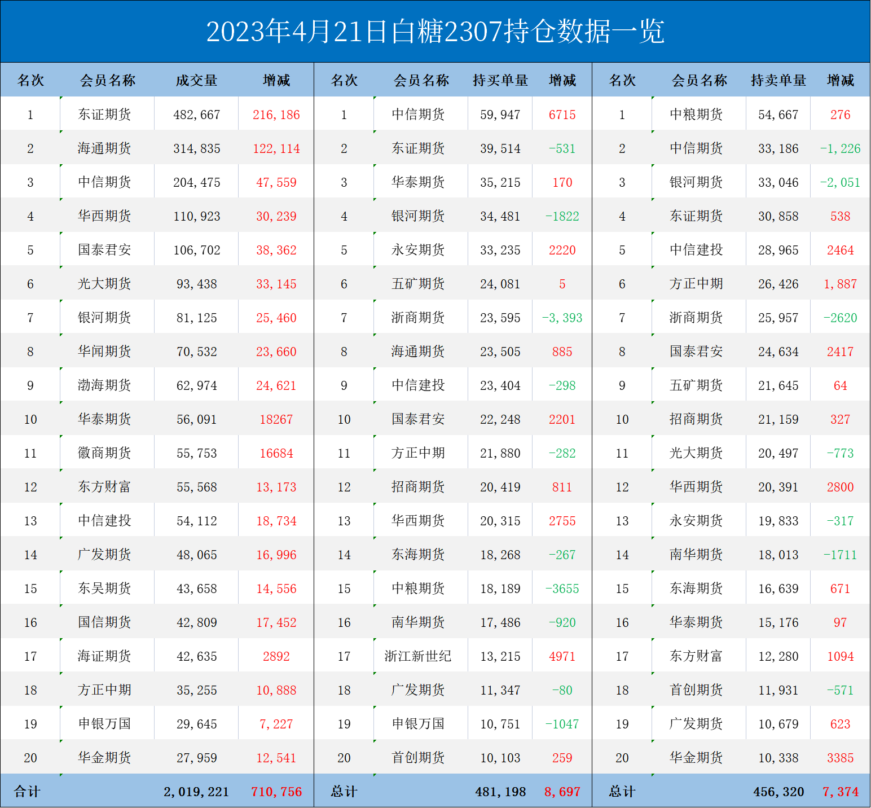Select 东吴期货 member name

(104, 589)
